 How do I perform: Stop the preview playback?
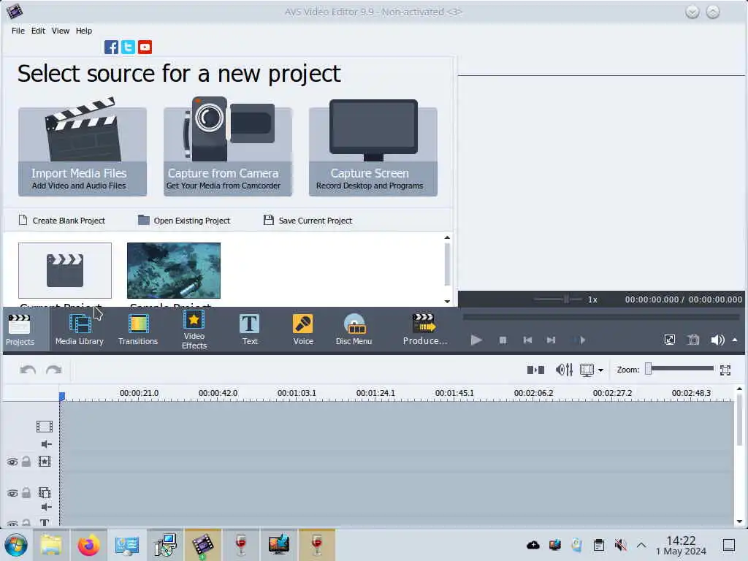(x=503, y=340)
